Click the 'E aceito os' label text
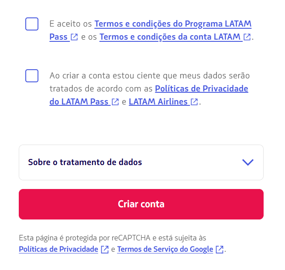This screenshot has height=270, width=285. pyautogui.click(x=71, y=24)
